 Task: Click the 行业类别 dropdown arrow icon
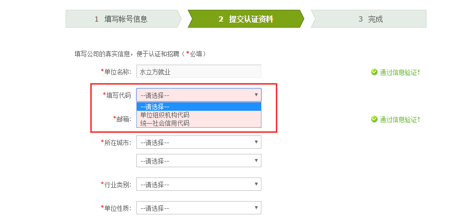tap(256, 184)
